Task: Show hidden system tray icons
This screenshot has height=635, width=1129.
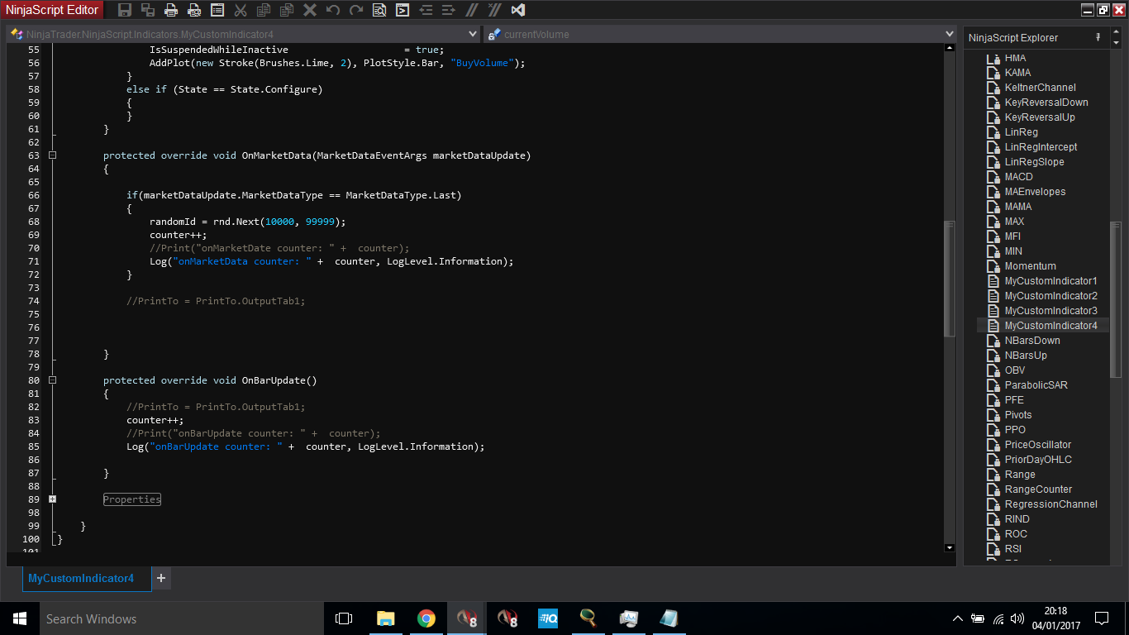Action: (958, 618)
